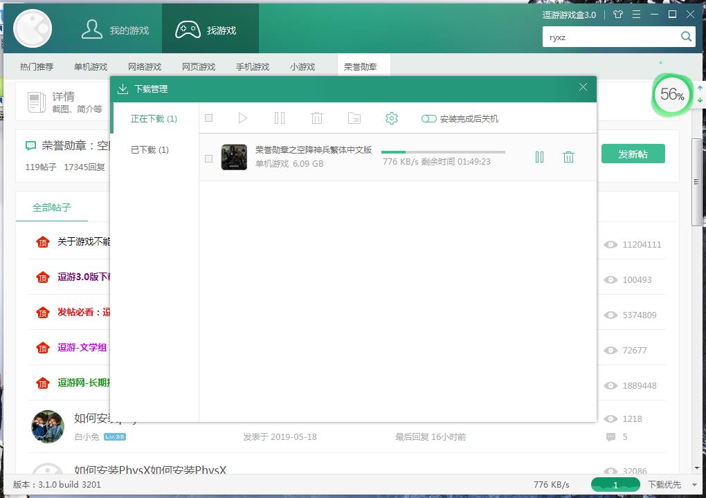Open pinned post 发帖必看
The height and width of the screenshot is (498, 706).
tap(84, 312)
